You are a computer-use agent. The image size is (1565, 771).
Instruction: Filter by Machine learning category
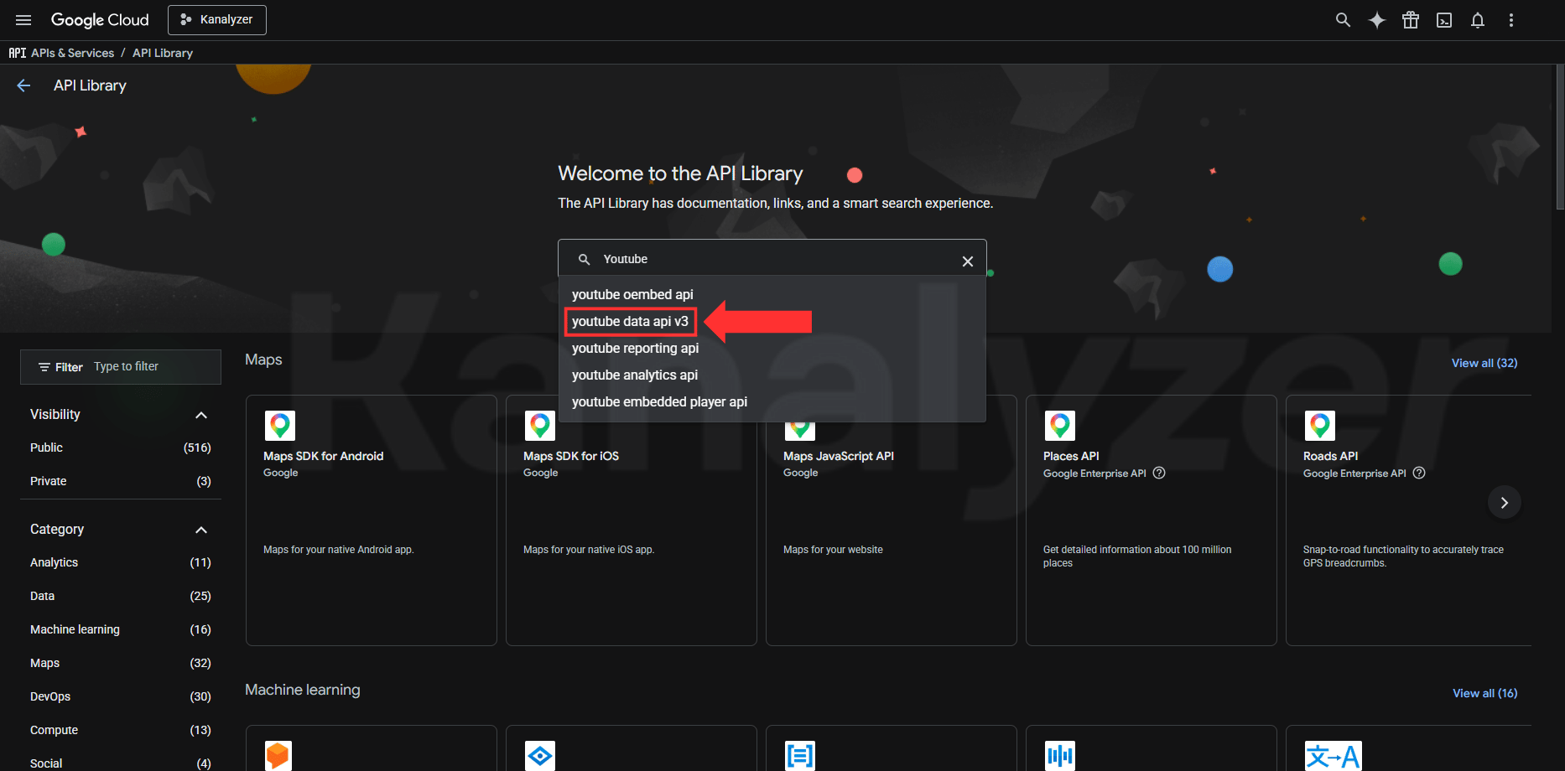[x=121, y=629]
